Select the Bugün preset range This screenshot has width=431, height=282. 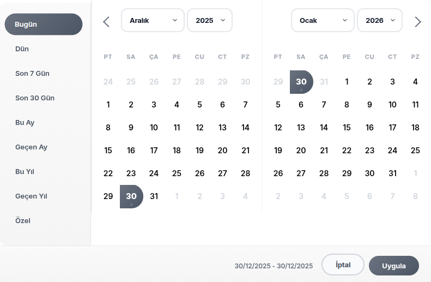pos(44,24)
